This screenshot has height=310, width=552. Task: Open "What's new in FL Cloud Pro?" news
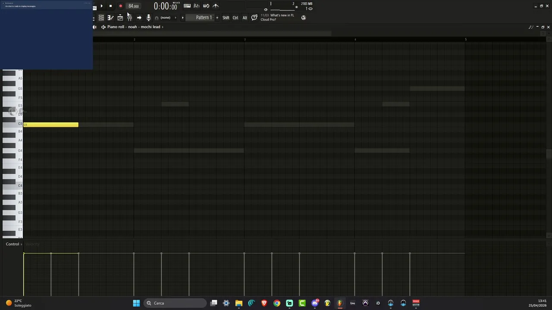(x=277, y=17)
